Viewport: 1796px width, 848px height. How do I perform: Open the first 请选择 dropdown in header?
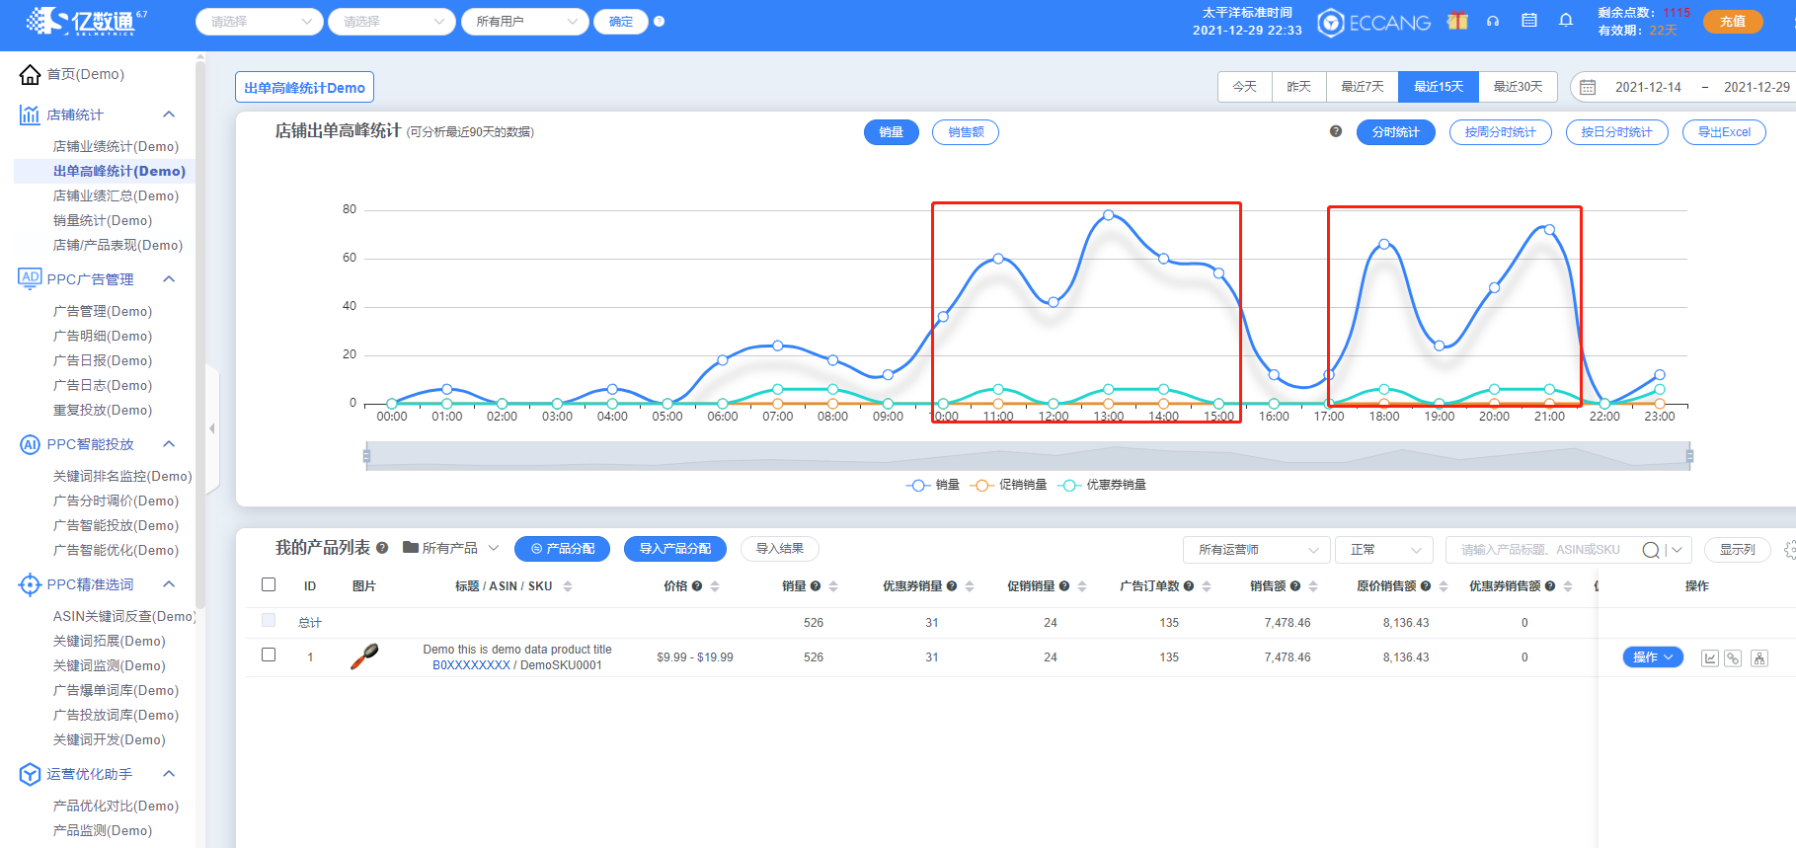tap(260, 22)
